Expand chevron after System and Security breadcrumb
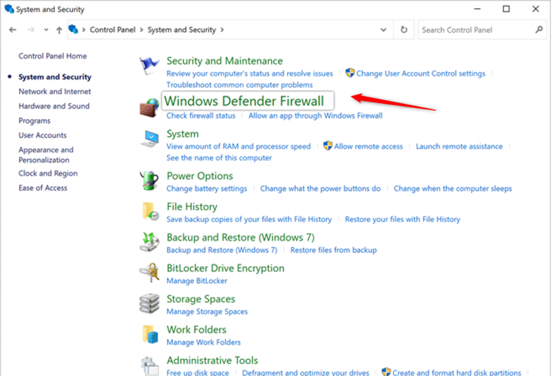 222,30
